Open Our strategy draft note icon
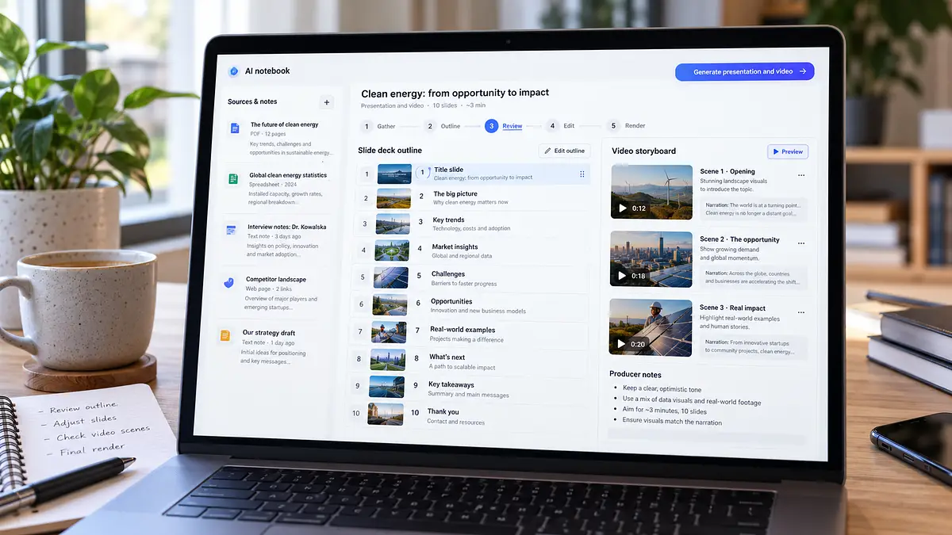The image size is (952, 535). tap(225, 336)
